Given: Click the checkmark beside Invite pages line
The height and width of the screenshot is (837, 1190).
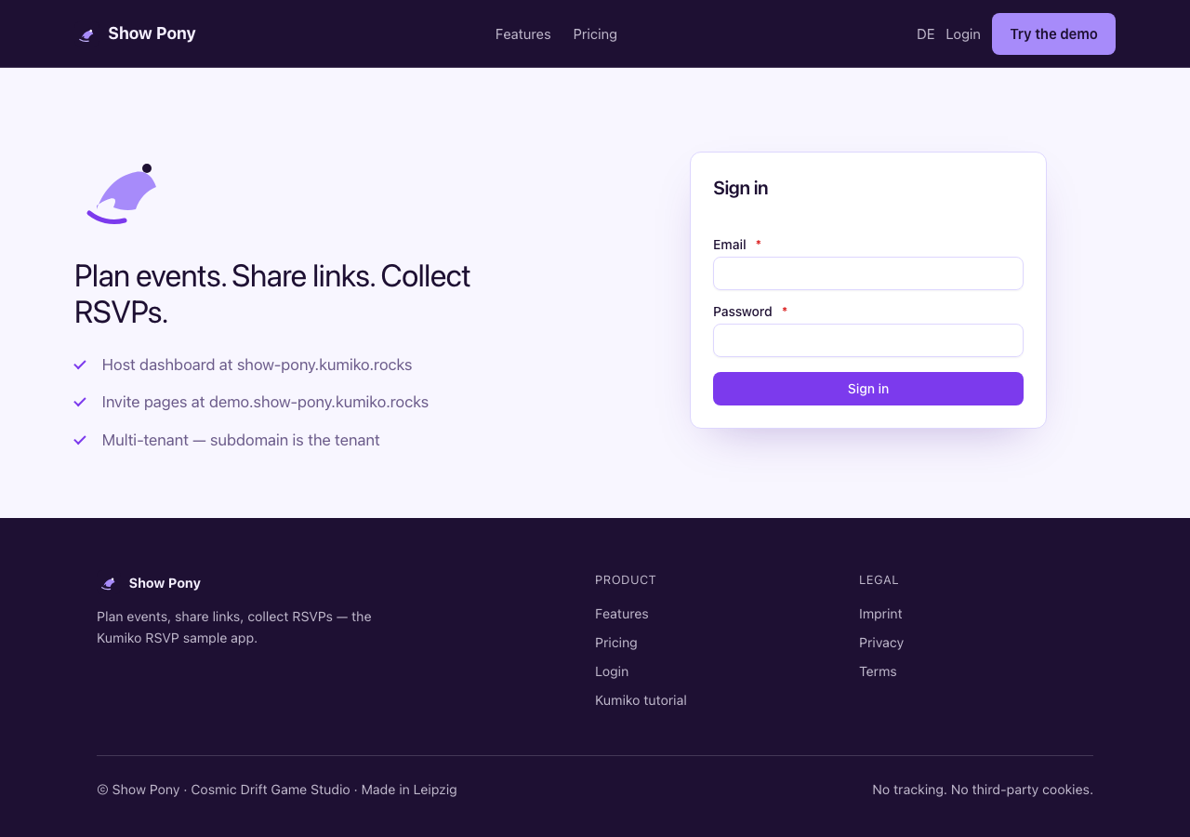Looking at the screenshot, I should point(80,402).
